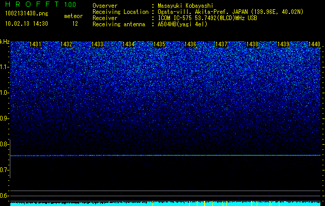Click time marker 1433
The image size is (325, 206).
(98, 44)
